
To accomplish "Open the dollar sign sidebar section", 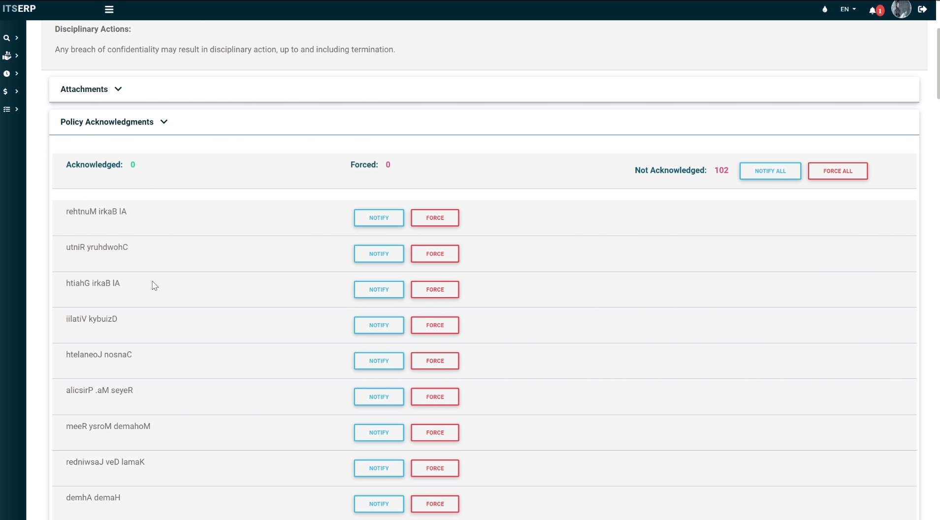I will (6, 92).
